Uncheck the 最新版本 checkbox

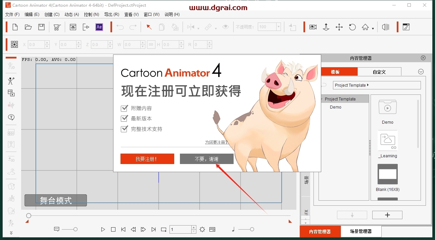[x=125, y=118]
